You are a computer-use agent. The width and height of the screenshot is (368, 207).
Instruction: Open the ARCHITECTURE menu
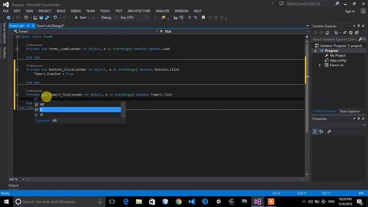pos(139,11)
